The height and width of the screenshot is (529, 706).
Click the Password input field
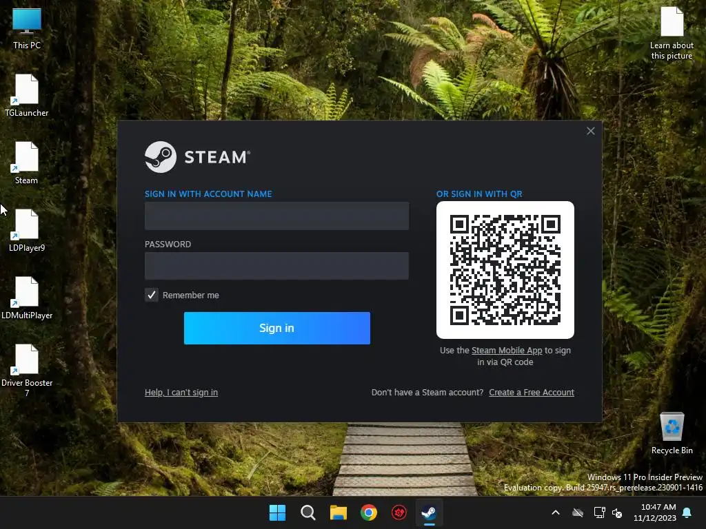277,266
